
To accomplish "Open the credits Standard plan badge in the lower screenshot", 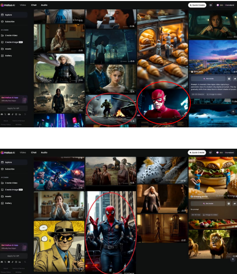I will (x=225, y=152).
